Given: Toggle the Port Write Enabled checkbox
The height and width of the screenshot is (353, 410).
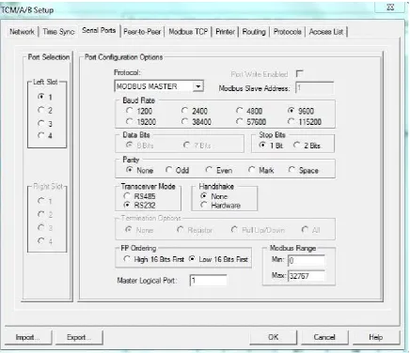Looking at the screenshot, I should (299, 73).
